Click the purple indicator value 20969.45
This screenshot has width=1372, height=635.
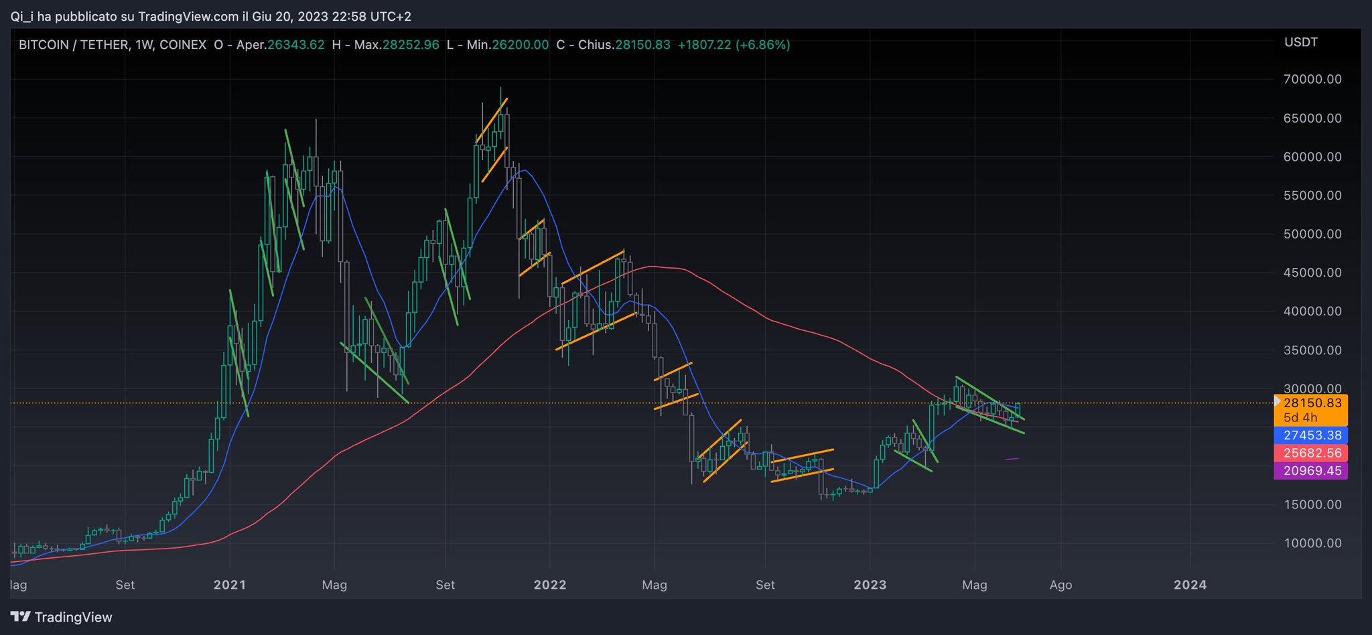pos(1312,471)
